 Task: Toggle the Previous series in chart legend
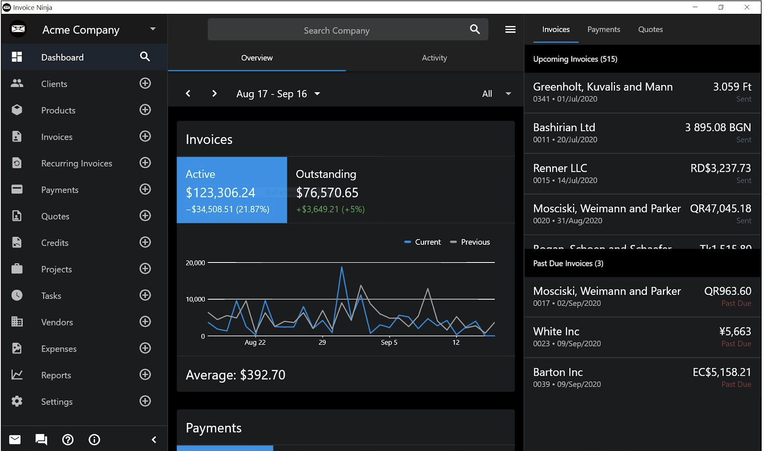pos(470,242)
